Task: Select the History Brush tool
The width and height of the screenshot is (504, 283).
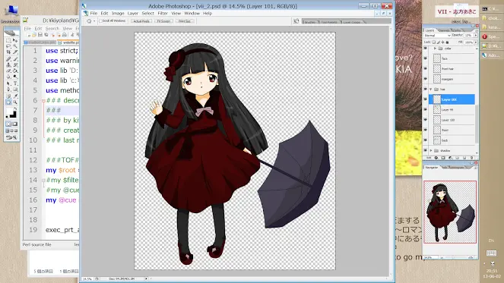Action: [15, 64]
